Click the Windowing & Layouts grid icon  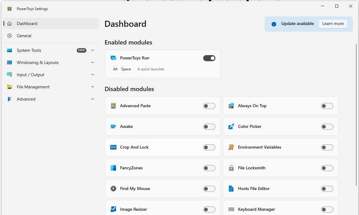tap(9, 62)
